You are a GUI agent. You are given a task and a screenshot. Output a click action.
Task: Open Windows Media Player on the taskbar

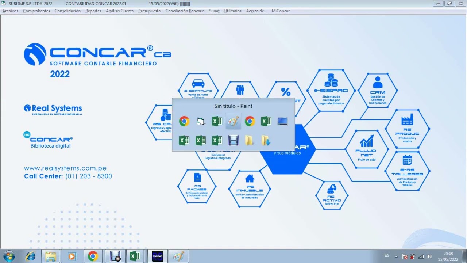click(x=72, y=256)
